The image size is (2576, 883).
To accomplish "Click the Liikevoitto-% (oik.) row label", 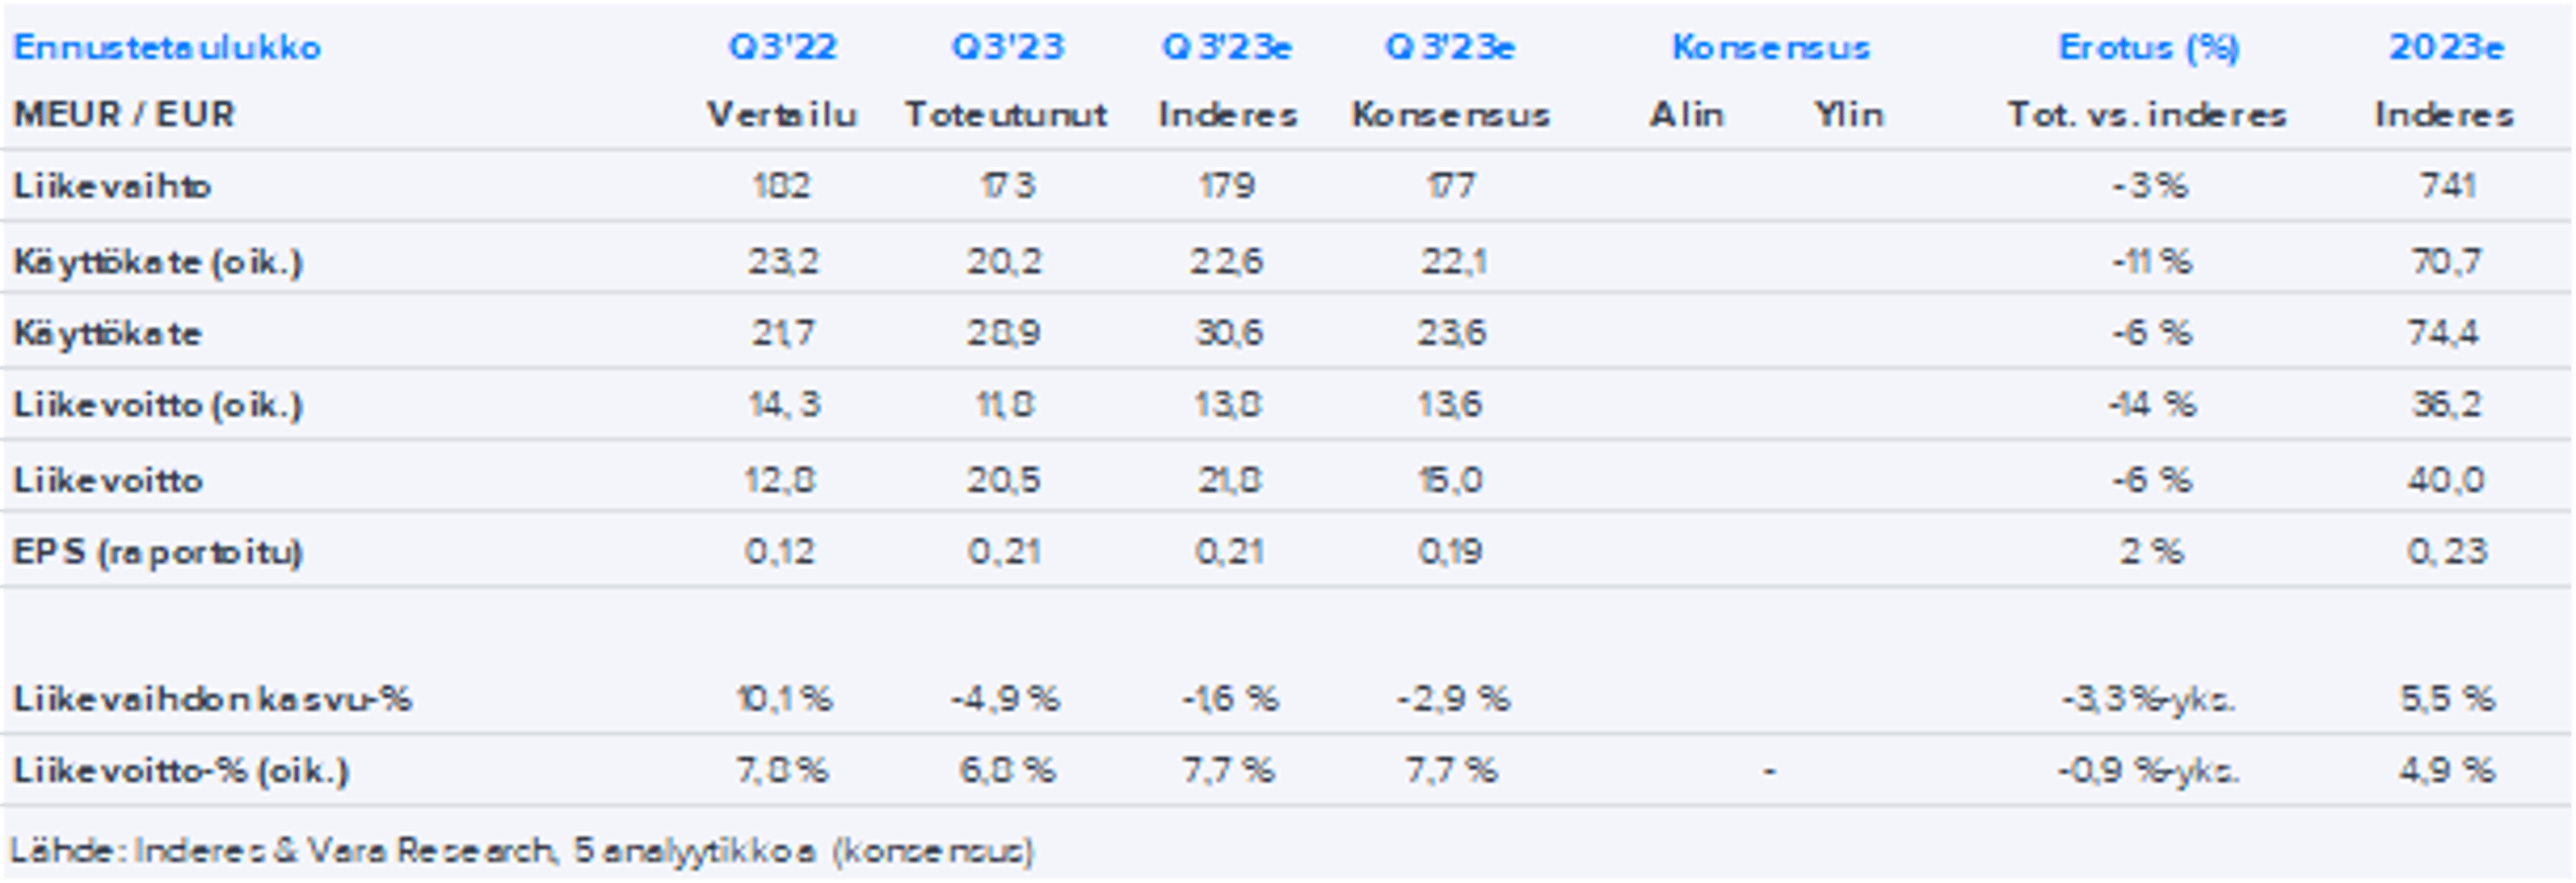I will click(181, 771).
